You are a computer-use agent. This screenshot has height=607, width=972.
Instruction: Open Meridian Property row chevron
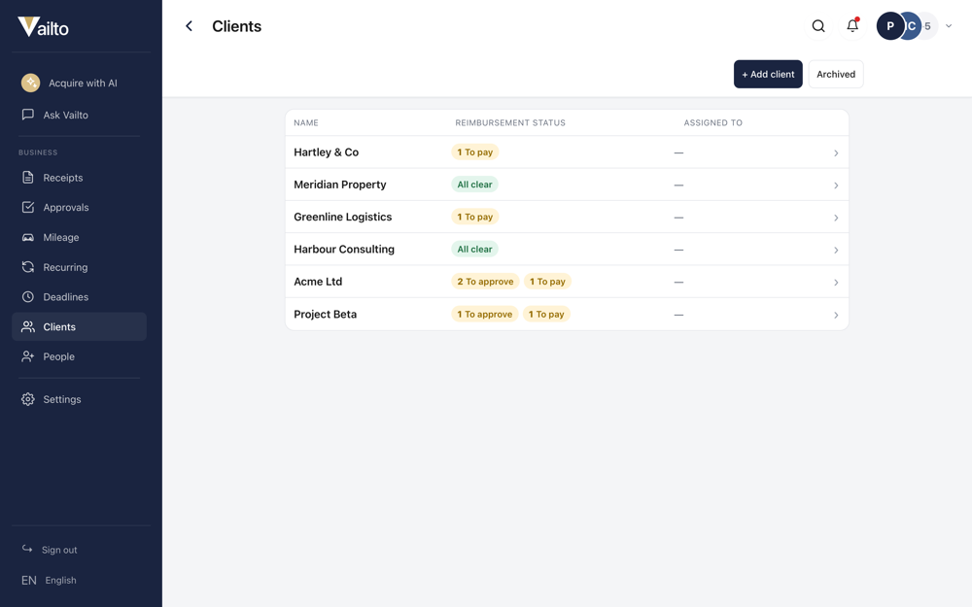tap(836, 185)
